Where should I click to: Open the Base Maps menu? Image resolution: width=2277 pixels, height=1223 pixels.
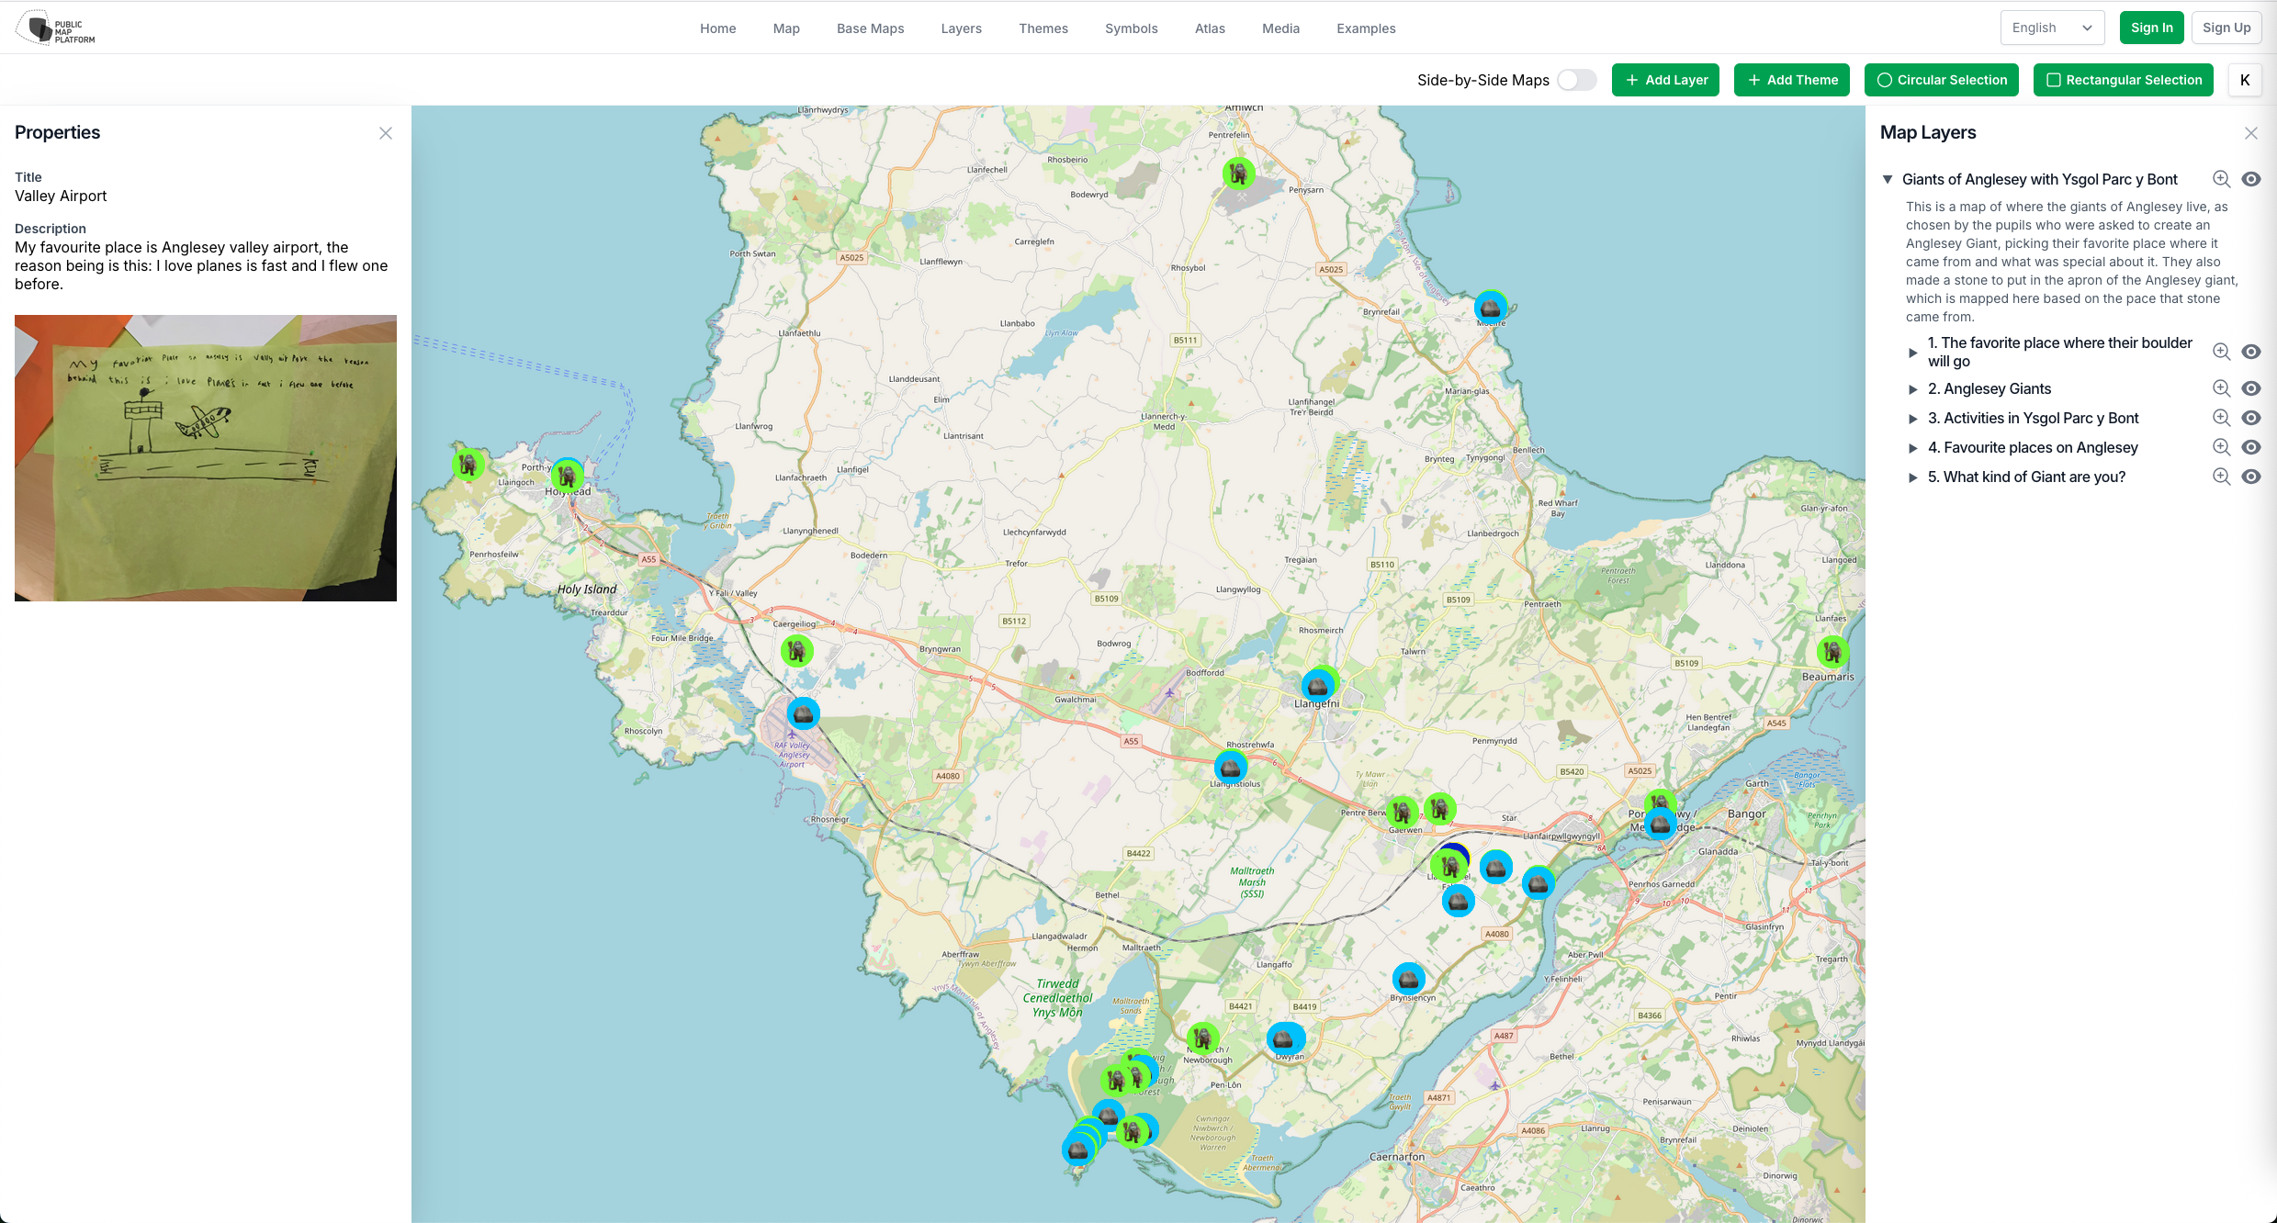click(869, 28)
